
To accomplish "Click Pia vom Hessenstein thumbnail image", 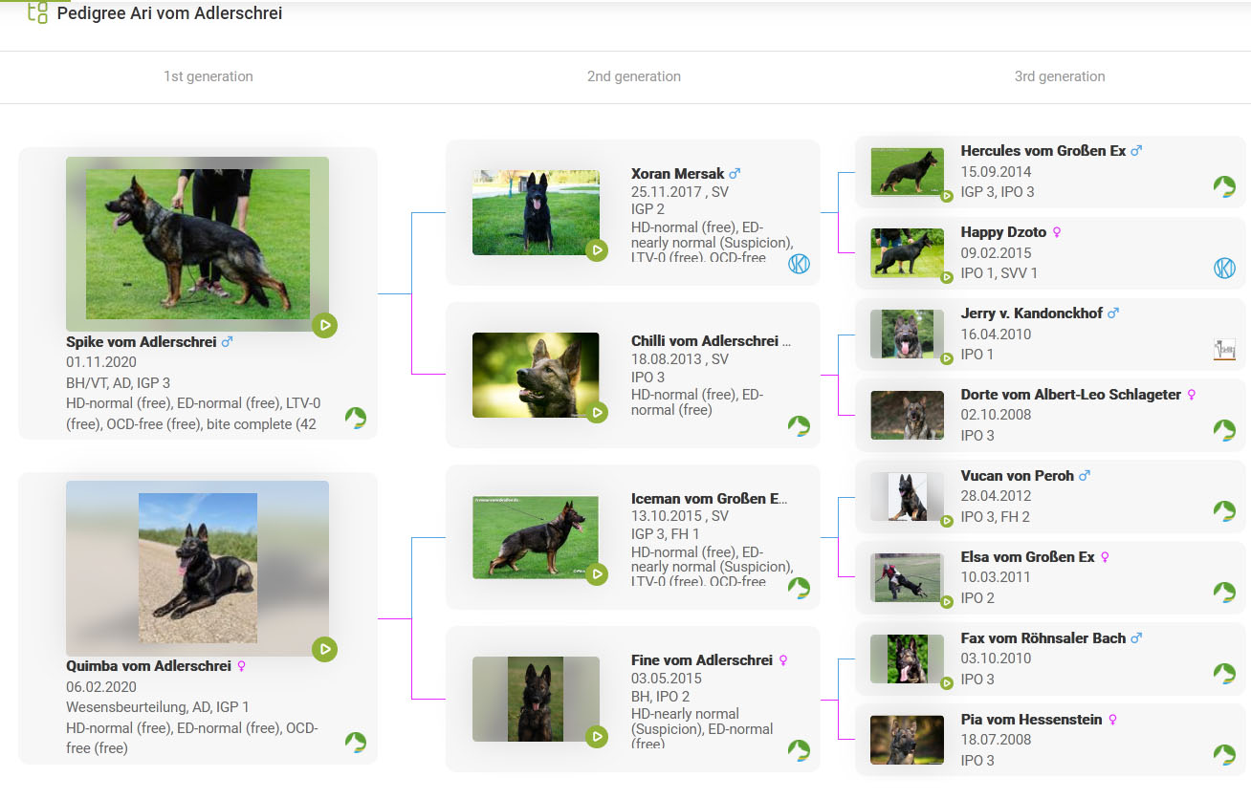I will click(901, 741).
